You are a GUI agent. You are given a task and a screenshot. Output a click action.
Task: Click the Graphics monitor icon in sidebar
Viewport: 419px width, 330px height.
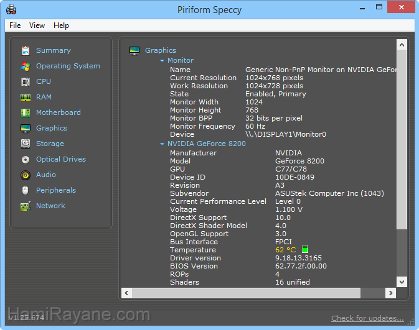point(26,128)
